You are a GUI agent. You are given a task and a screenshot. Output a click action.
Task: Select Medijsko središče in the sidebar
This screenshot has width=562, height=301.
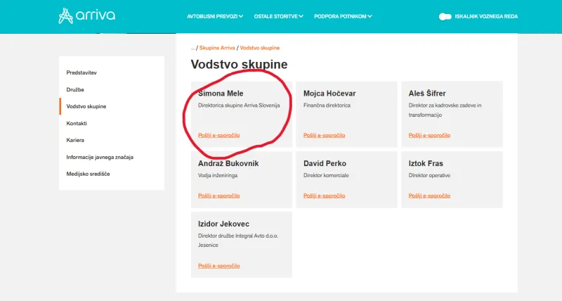click(88, 174)
